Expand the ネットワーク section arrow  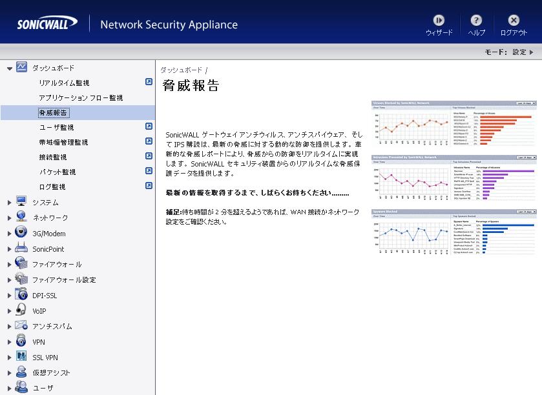point(9,218)
